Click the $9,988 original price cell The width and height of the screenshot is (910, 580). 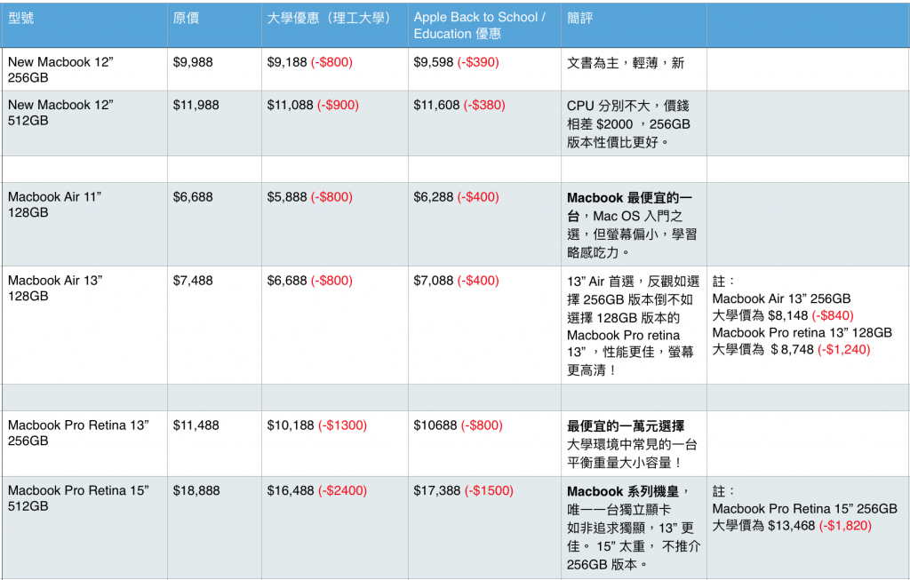pyautogui.click(x=193, y=62)
